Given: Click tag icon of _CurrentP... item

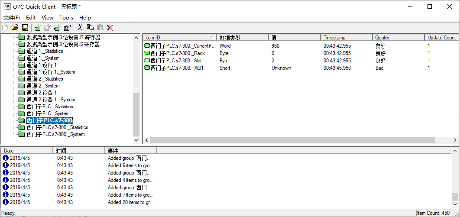Looking at the screenshot, I should click(147, 46).
